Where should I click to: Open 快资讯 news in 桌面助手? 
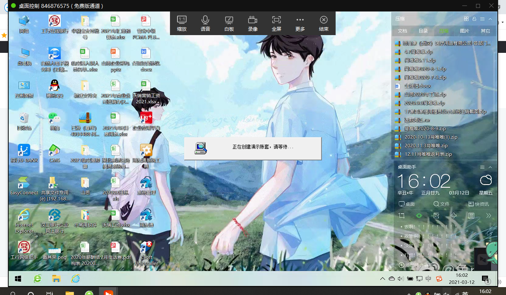click(x=478, y=204)
